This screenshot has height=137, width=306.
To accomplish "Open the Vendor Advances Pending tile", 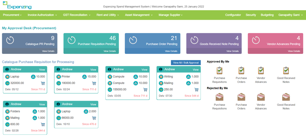I will [x=275, y=43].
